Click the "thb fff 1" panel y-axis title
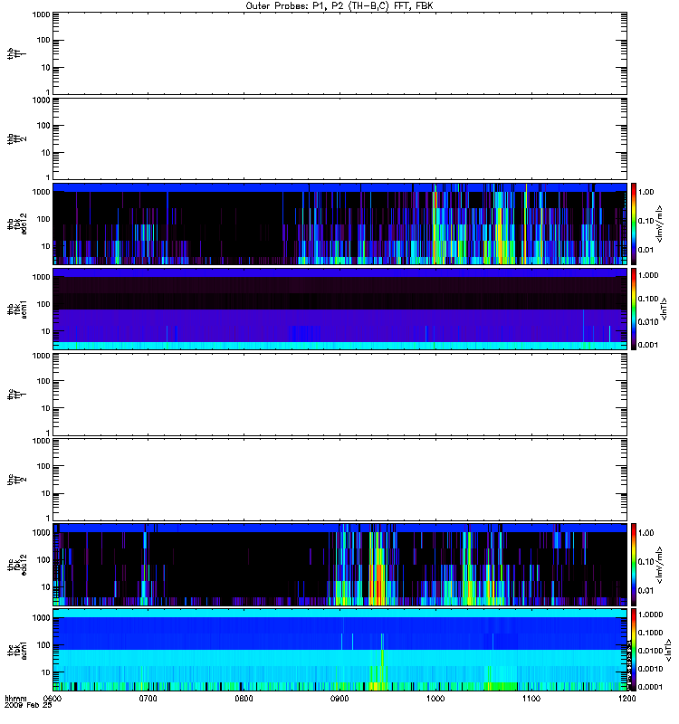679x724 pixels. [17, 53]
